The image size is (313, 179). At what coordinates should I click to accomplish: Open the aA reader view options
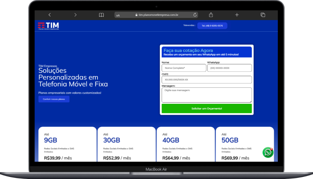click(x=118, y=15)
